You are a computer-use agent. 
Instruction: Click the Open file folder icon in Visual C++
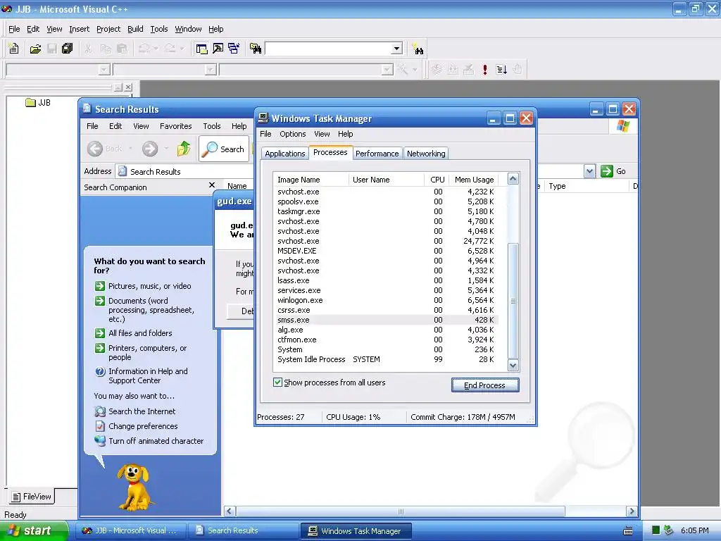pos(35,49)
